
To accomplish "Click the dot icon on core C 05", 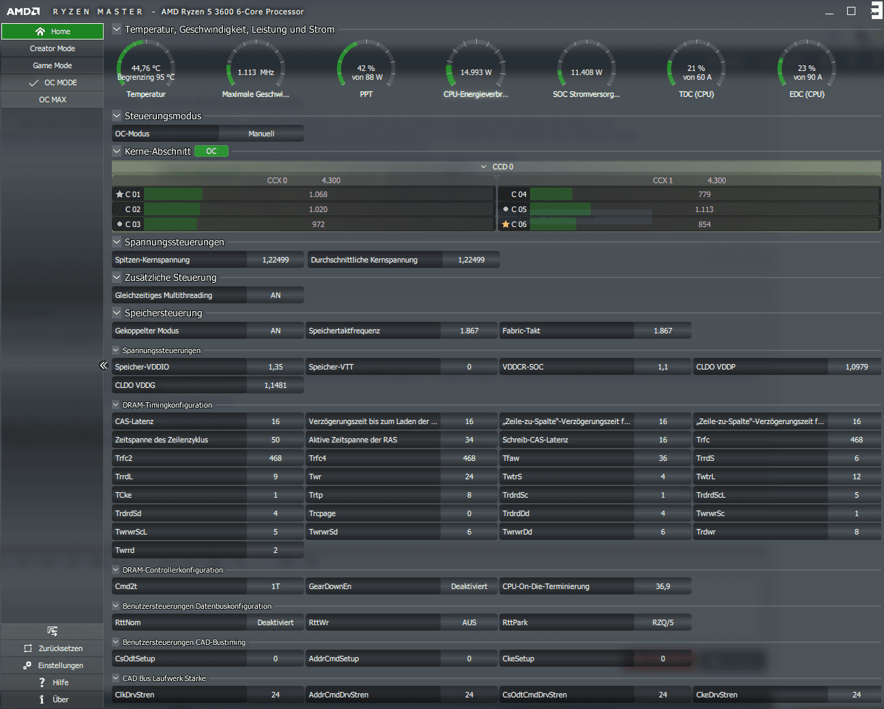I will coord(505,209).
